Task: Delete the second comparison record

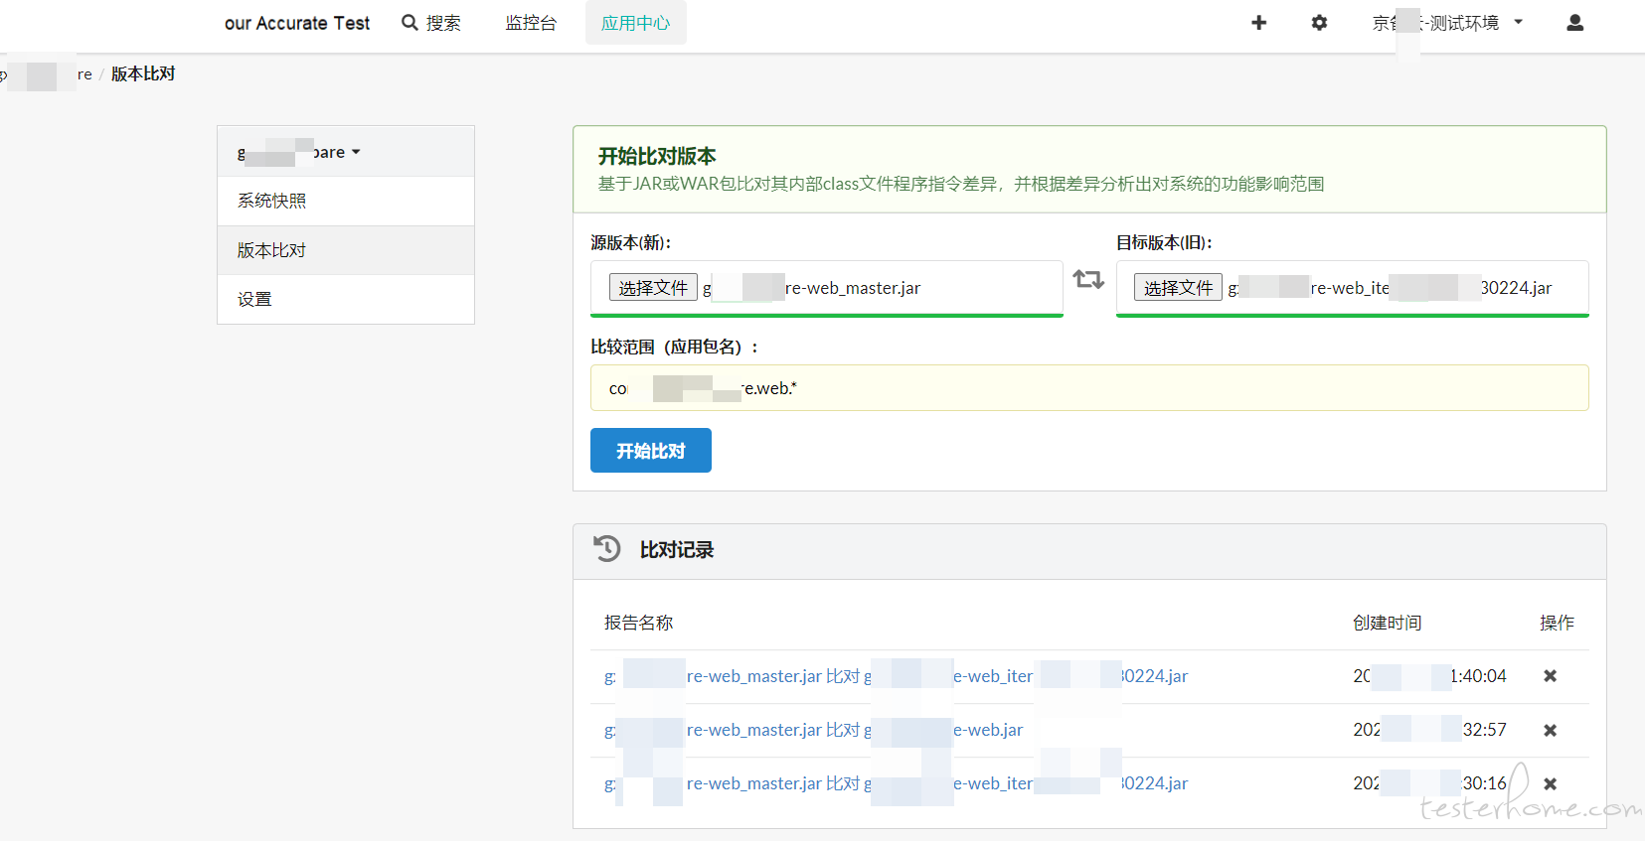Action: pos(1550,730)
